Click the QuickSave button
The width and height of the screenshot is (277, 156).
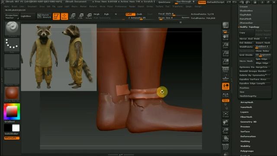click(164, 2)
